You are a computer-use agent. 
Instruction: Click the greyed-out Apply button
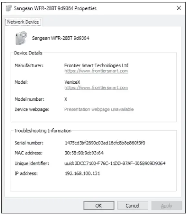(167, 205)
